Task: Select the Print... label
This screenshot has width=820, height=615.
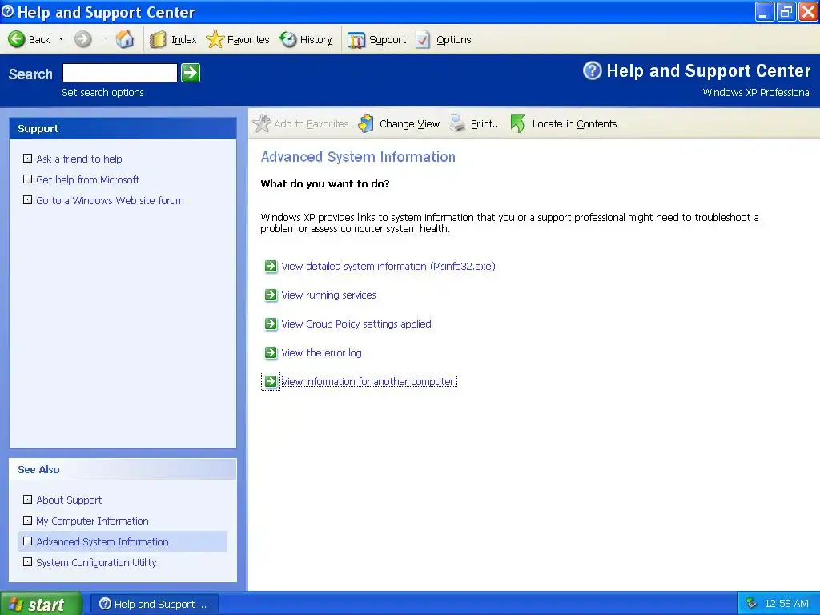Action: (486, 124)
